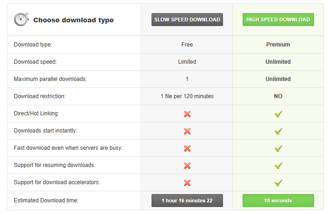Click the 'Download type:' row label

click(x=33, y=45)
